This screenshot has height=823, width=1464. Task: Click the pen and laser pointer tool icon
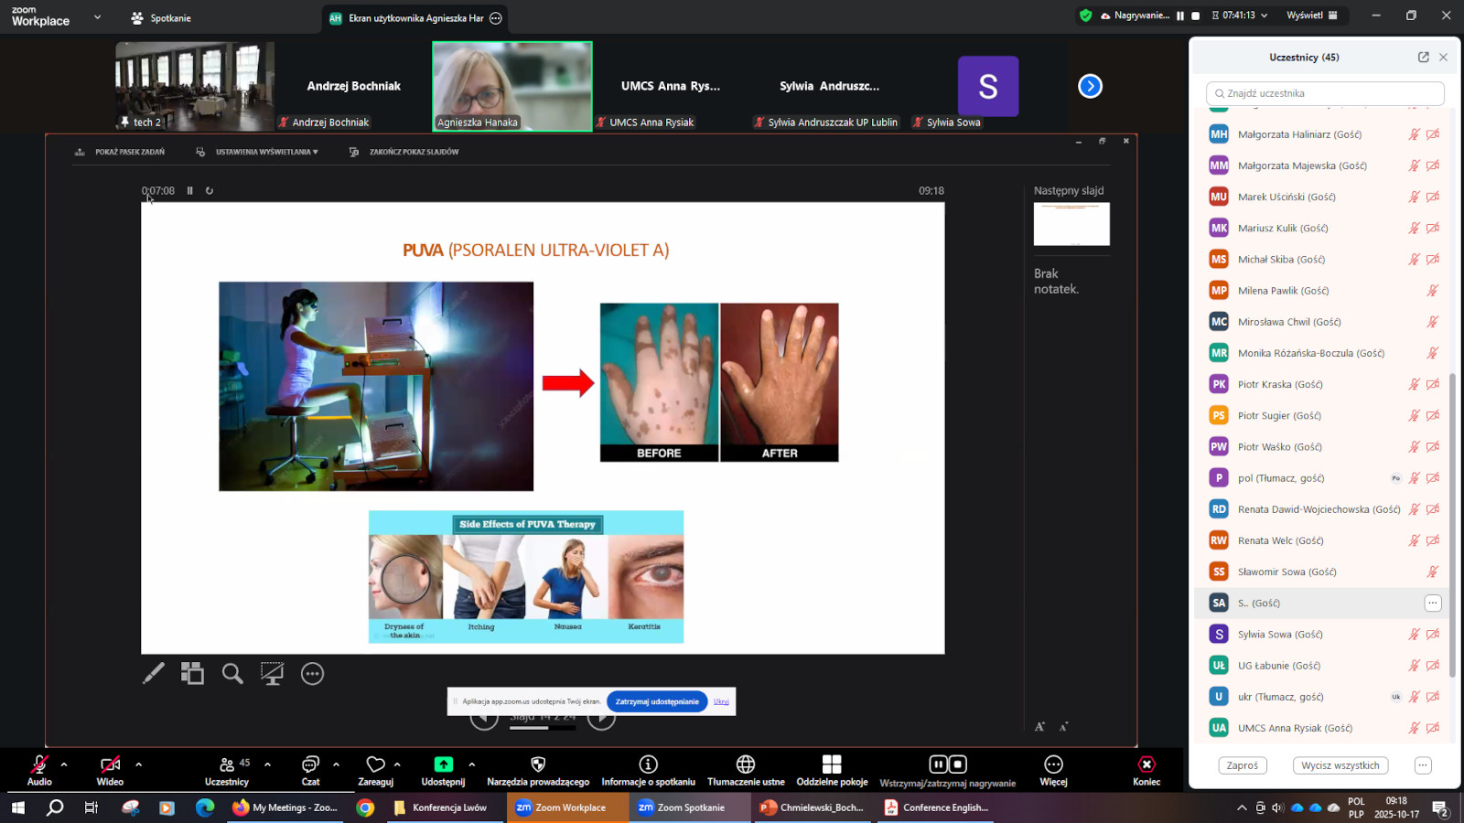(x=154, y=674)
